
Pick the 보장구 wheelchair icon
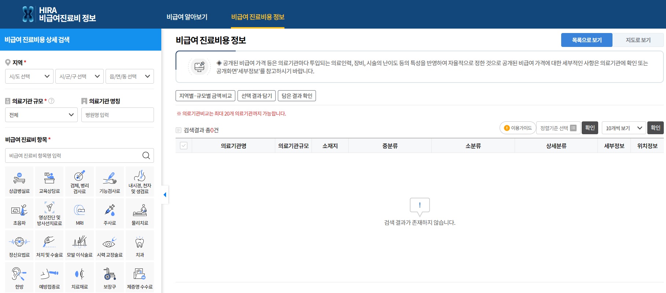[x=110, y=277]
